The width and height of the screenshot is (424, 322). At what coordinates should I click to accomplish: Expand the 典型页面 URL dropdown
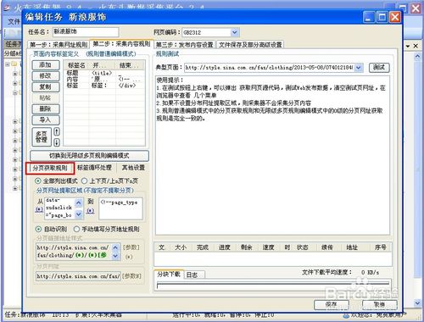[x=359, y=68]
